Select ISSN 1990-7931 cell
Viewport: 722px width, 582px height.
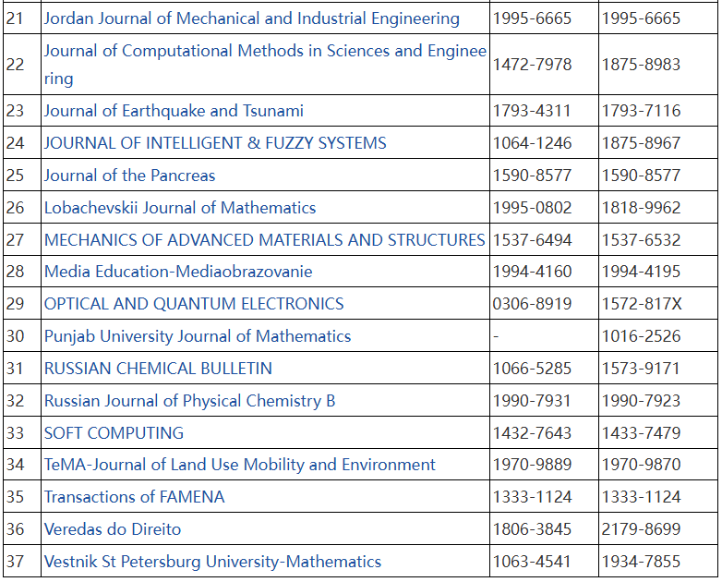(x=544, y=400)
